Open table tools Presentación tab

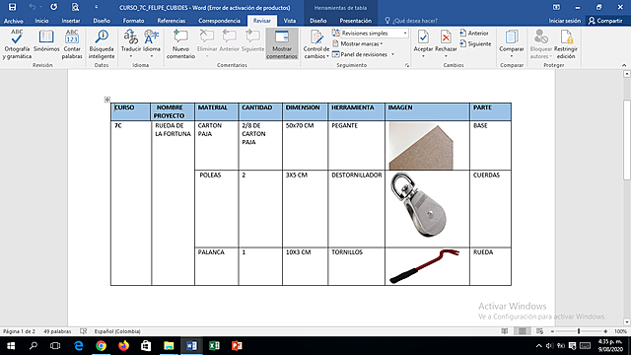[x=355, y=21]
